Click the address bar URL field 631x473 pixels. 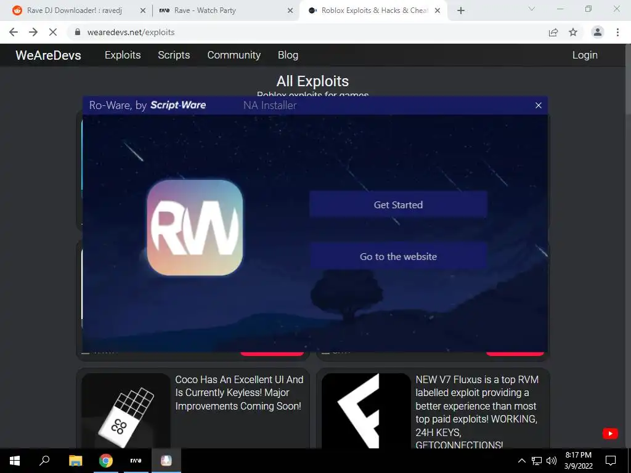click(310, 32)
